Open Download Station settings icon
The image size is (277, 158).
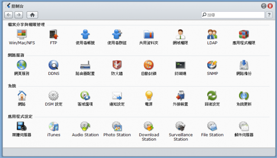pos(148,126)
